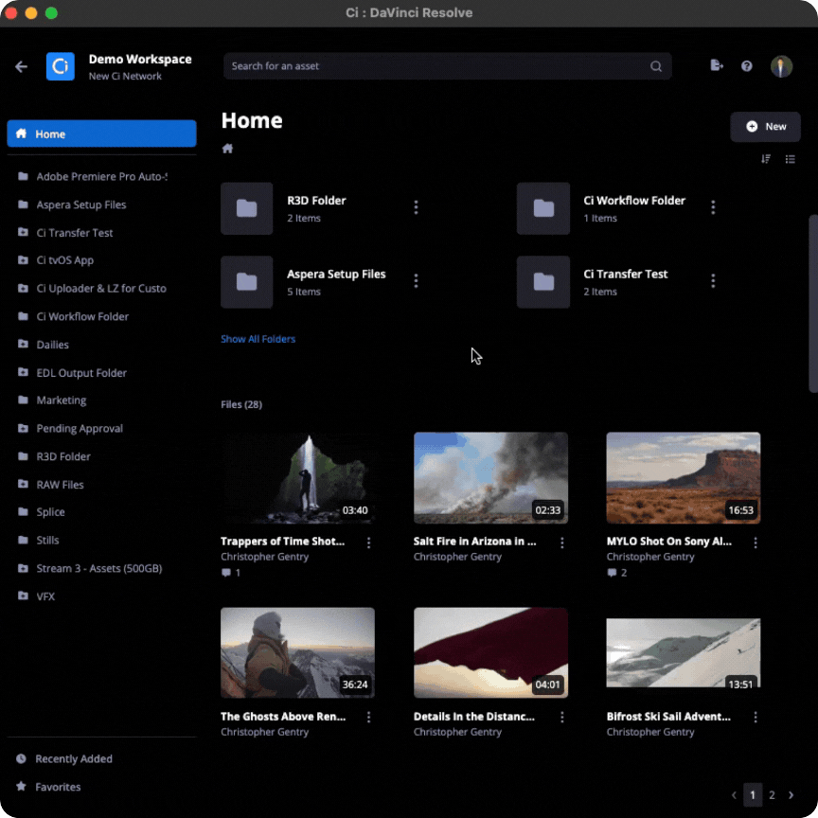818x818 pixels.
Task: Click the back arrow beside the Ci logo
Action: point(21,67)
